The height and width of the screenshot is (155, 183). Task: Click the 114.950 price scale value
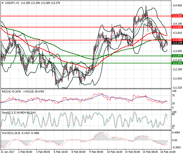pos(177,5)
